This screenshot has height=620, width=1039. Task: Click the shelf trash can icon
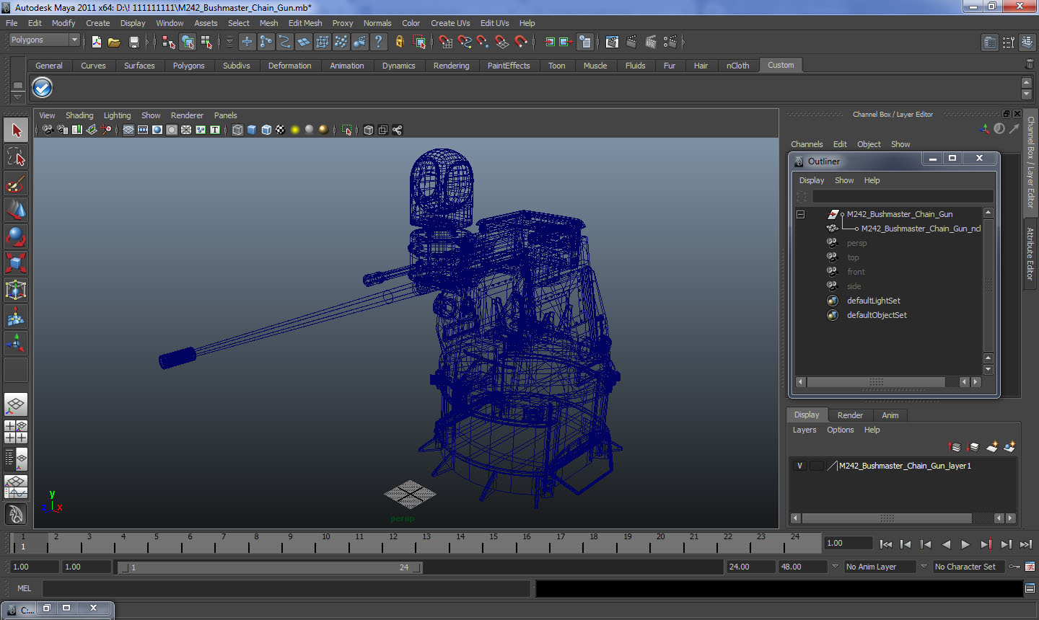tap(1030, 65)
